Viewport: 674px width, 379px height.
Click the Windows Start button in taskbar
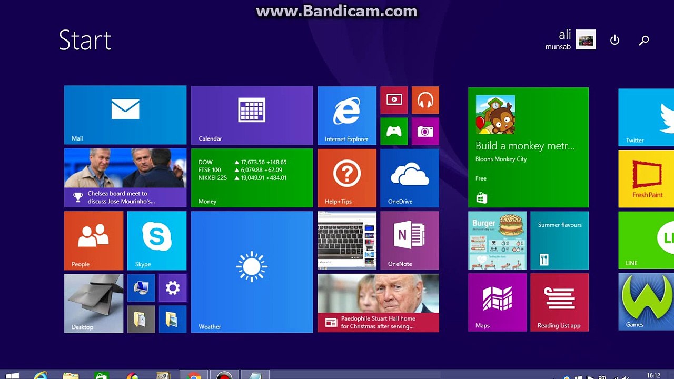tap(12, 375)
